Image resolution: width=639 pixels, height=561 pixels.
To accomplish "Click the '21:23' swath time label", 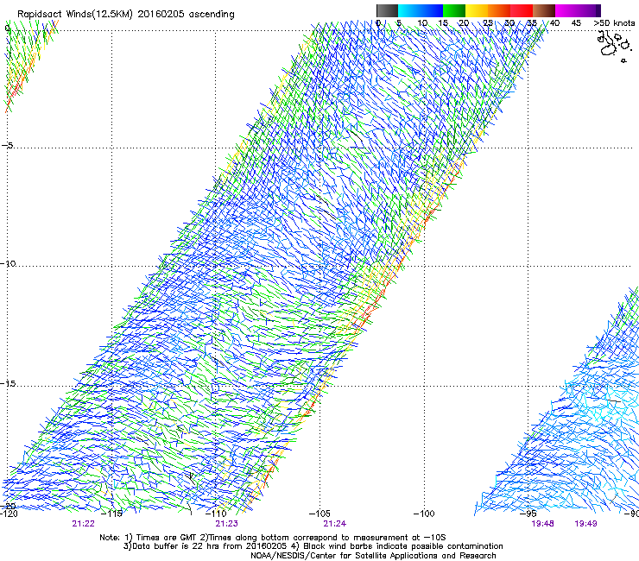I will coord(226,524).
